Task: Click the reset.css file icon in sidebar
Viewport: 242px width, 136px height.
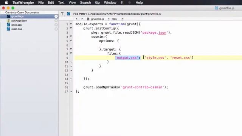Action: pos(8,29)
